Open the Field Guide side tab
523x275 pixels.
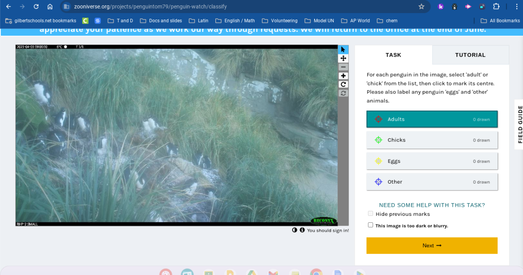point(520,124)
